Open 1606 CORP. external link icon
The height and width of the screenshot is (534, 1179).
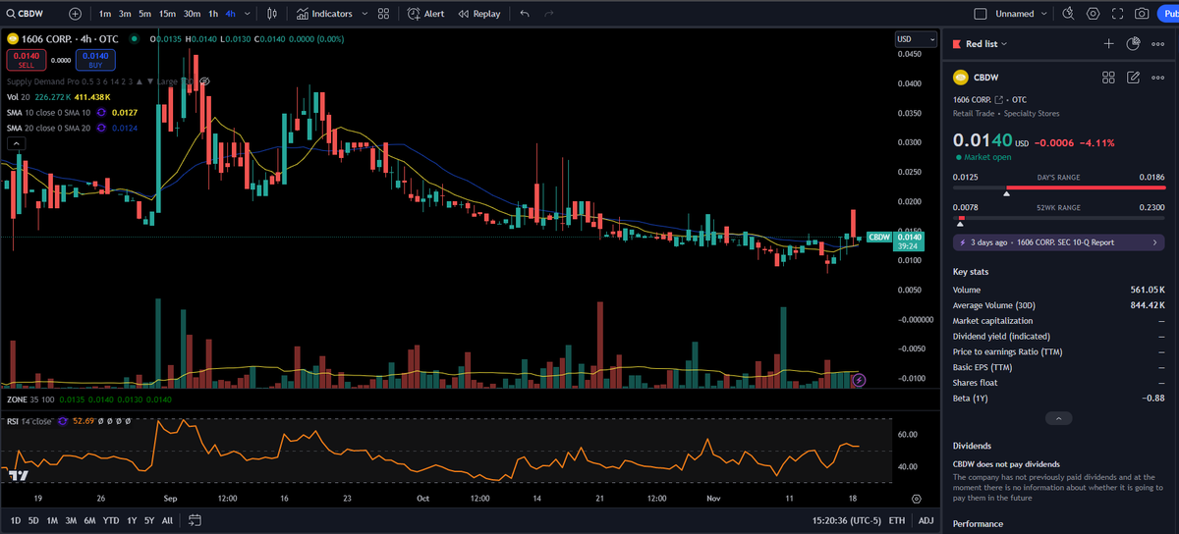click(999, 100)
